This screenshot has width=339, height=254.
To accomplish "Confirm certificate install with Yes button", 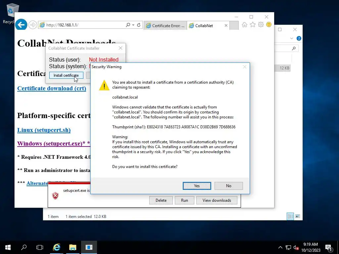I will pos(197,186).
